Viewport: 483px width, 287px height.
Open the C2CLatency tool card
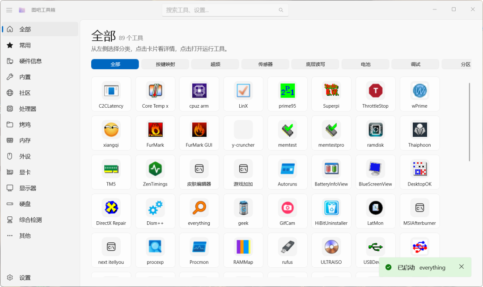(111, 94)
